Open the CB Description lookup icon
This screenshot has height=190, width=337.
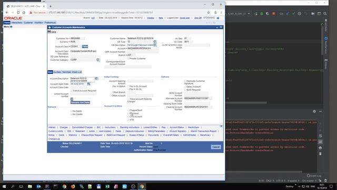point(155,45)
